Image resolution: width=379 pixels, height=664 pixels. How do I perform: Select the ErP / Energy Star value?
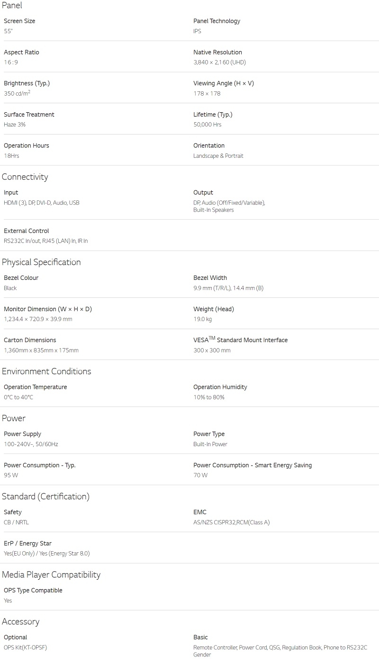pos(47,553)
